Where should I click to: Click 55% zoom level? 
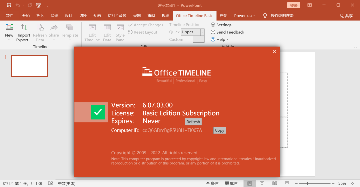click(x=342, y=183)
